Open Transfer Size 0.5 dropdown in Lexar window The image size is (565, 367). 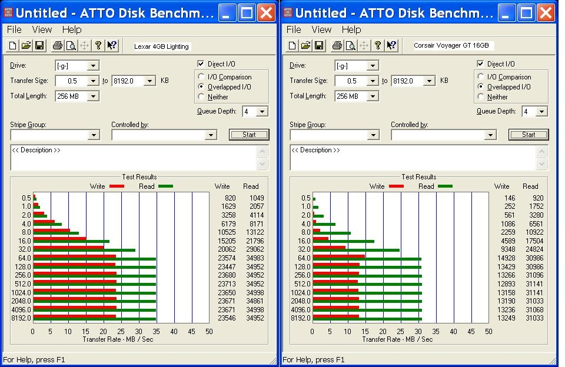[93, 81]
